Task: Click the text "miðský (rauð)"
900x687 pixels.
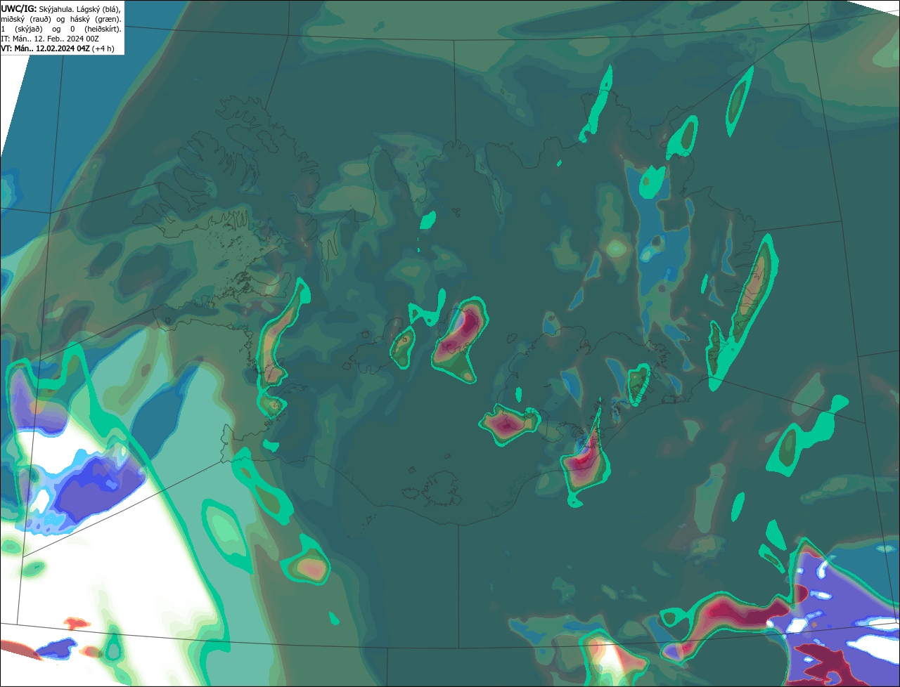Action: click(x=26, y=20)
